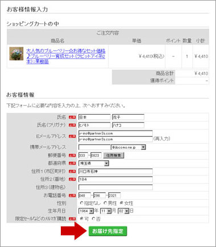
Task: Click the 獲得ポイント label
Action: click(162, 81)
